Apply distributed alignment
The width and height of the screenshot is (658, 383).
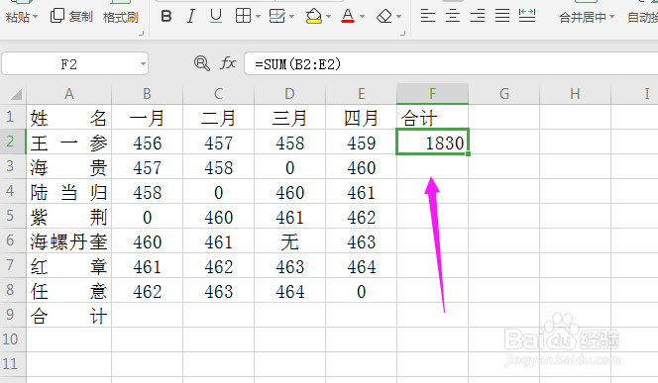[x=527, y=16]
